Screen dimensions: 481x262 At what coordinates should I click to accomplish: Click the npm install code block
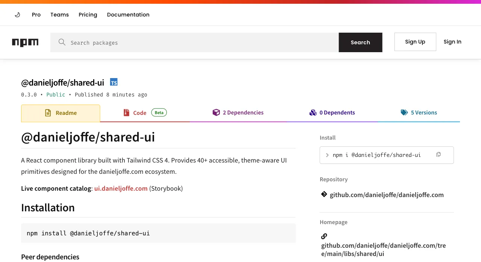coord(158,233)
